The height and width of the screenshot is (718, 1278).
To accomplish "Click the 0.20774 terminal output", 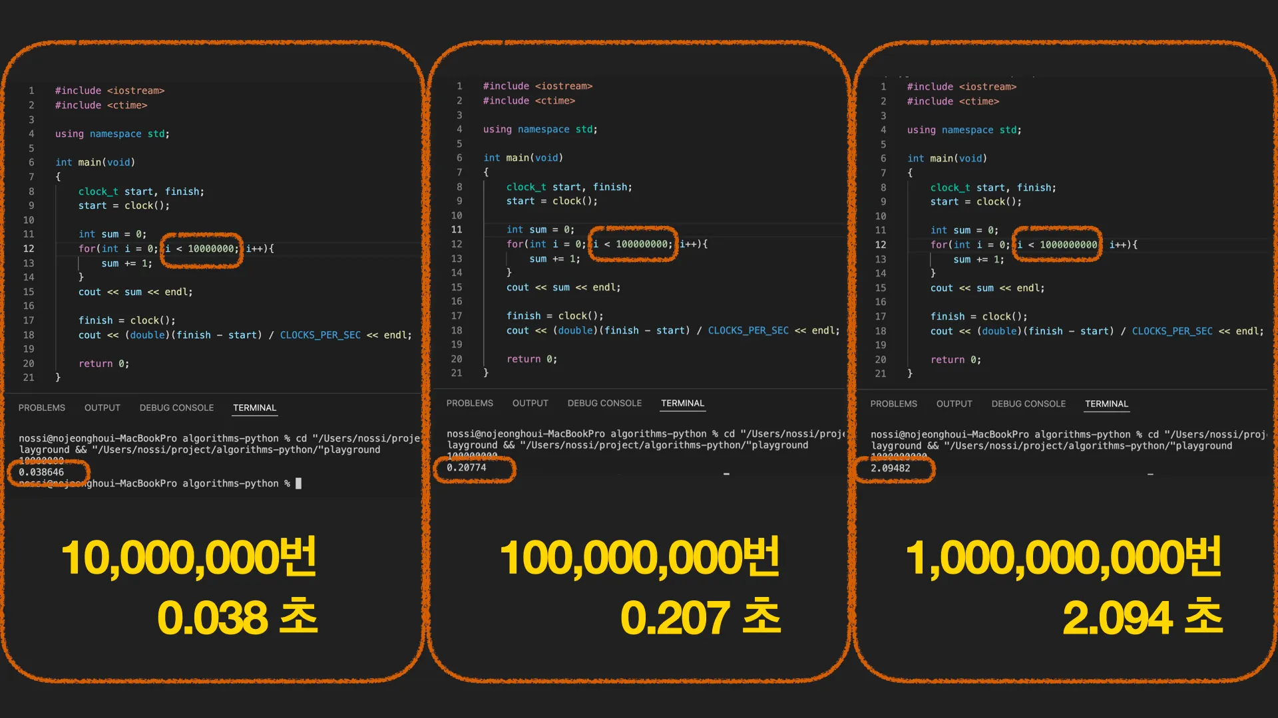I will [467, 467].
